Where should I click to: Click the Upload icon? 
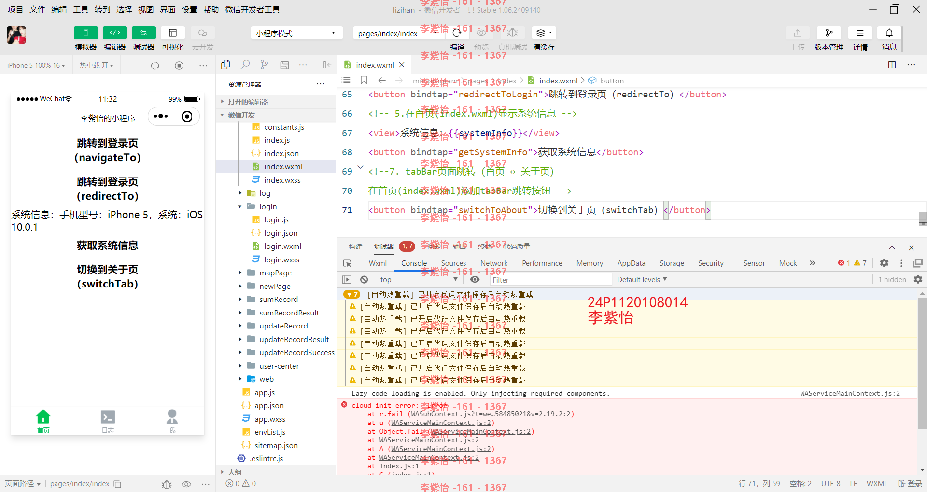[x=797, y=33]
